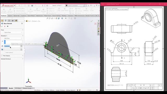Screen dimensions: 167x94
Task: Open FeatureManager design tree tab icon
Action: [2, 21]
